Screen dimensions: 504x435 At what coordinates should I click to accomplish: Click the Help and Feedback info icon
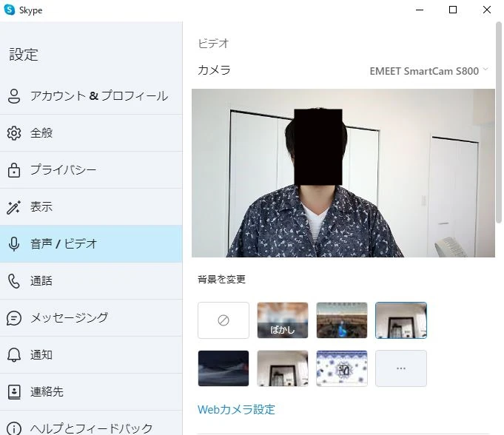point(13,428)
